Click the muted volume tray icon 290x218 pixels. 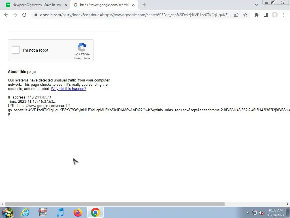point(261,213)
